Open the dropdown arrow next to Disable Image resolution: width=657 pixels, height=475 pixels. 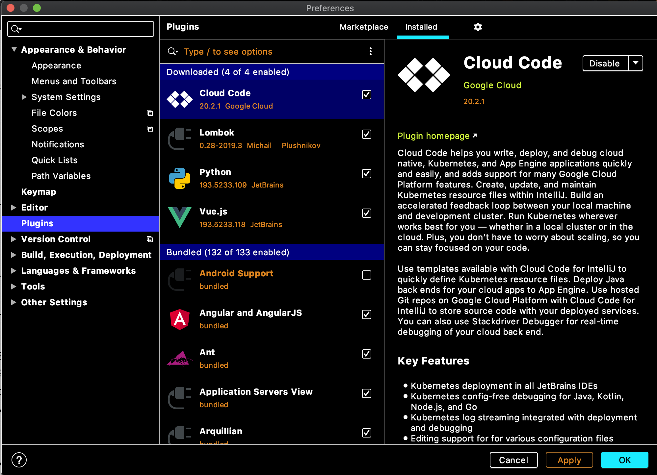(x=635, y=63)
